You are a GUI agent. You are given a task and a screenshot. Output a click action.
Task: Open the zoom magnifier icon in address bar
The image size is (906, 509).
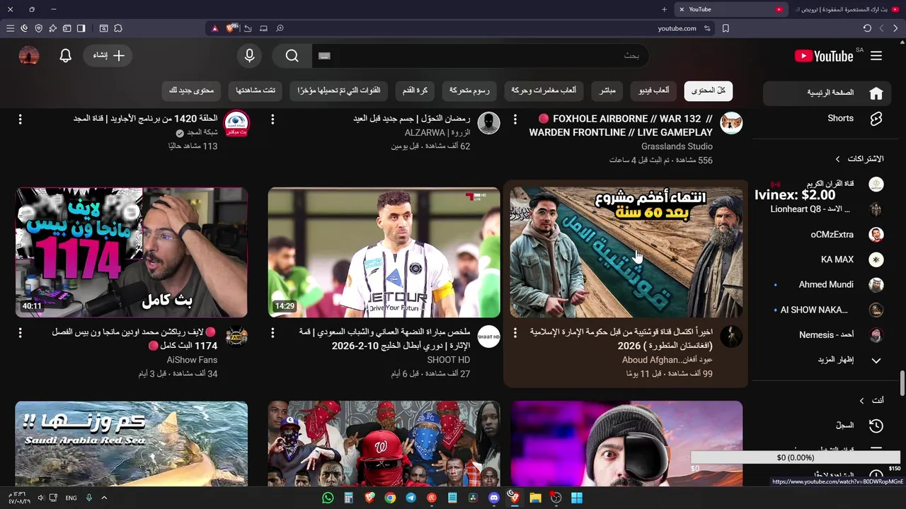pos(280,28)
